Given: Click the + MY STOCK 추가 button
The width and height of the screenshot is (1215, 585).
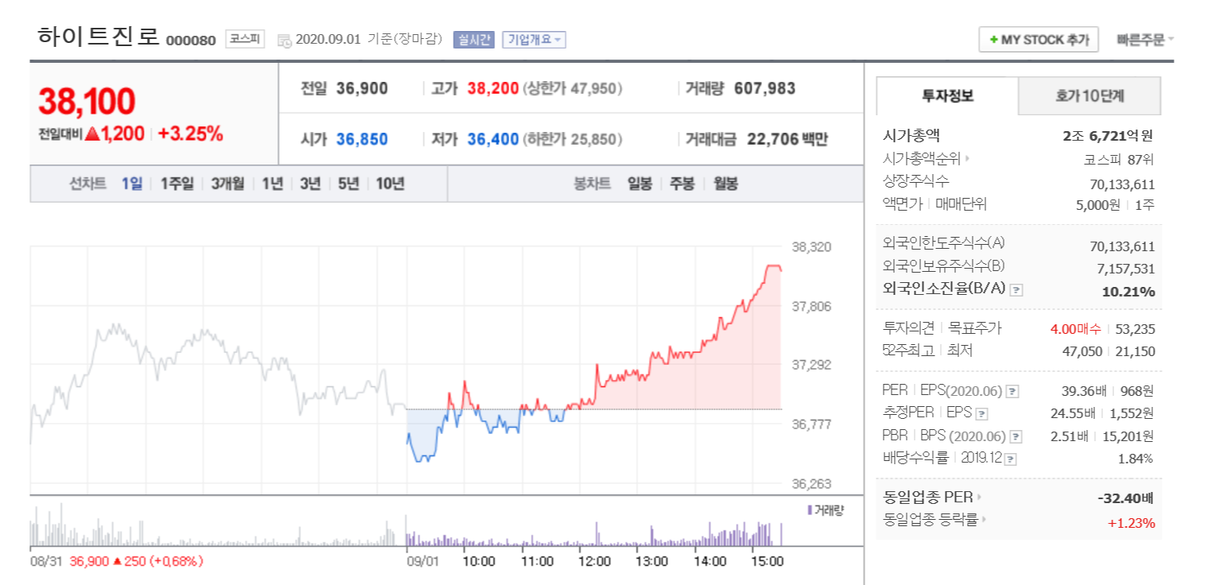Looking at the screenshot, I should 1039,39.
